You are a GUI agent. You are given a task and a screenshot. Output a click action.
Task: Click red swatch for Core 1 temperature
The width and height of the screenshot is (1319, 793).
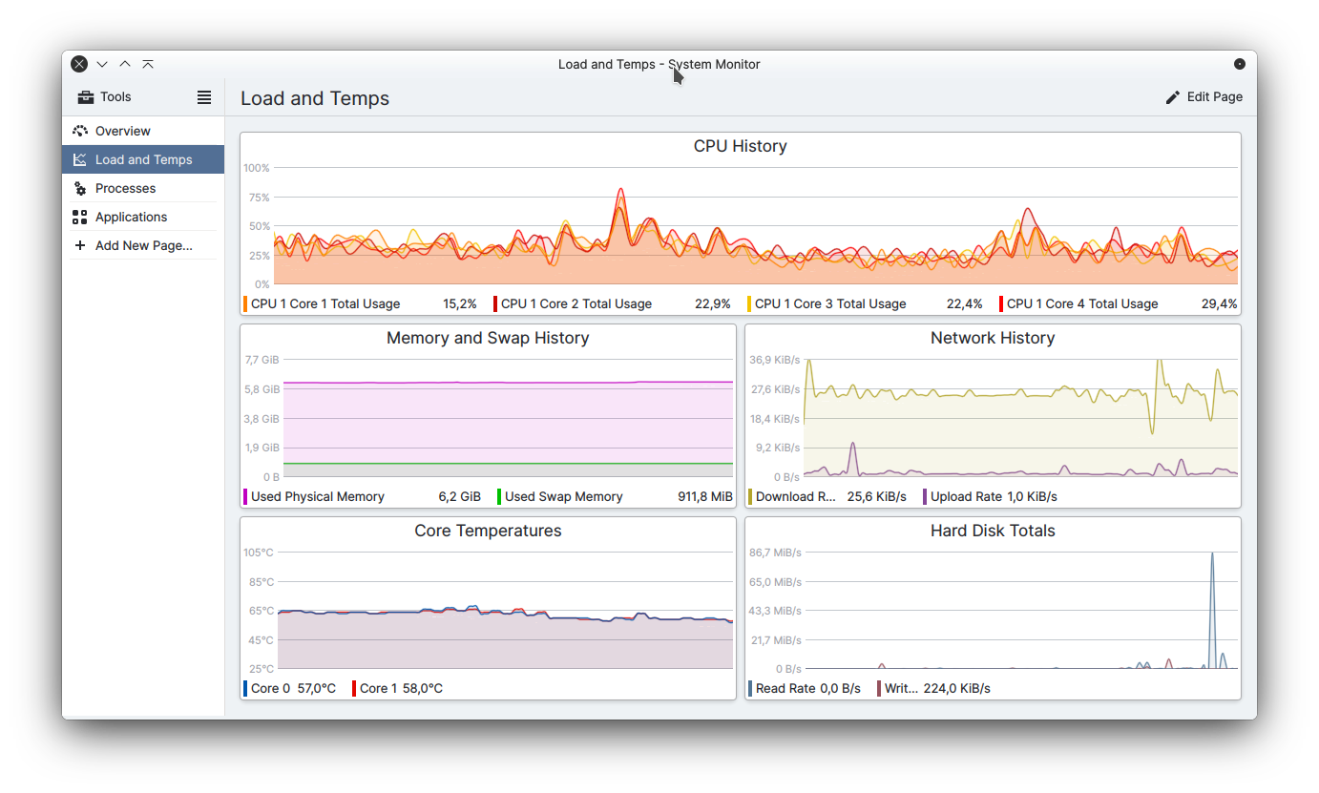[354, 688]
